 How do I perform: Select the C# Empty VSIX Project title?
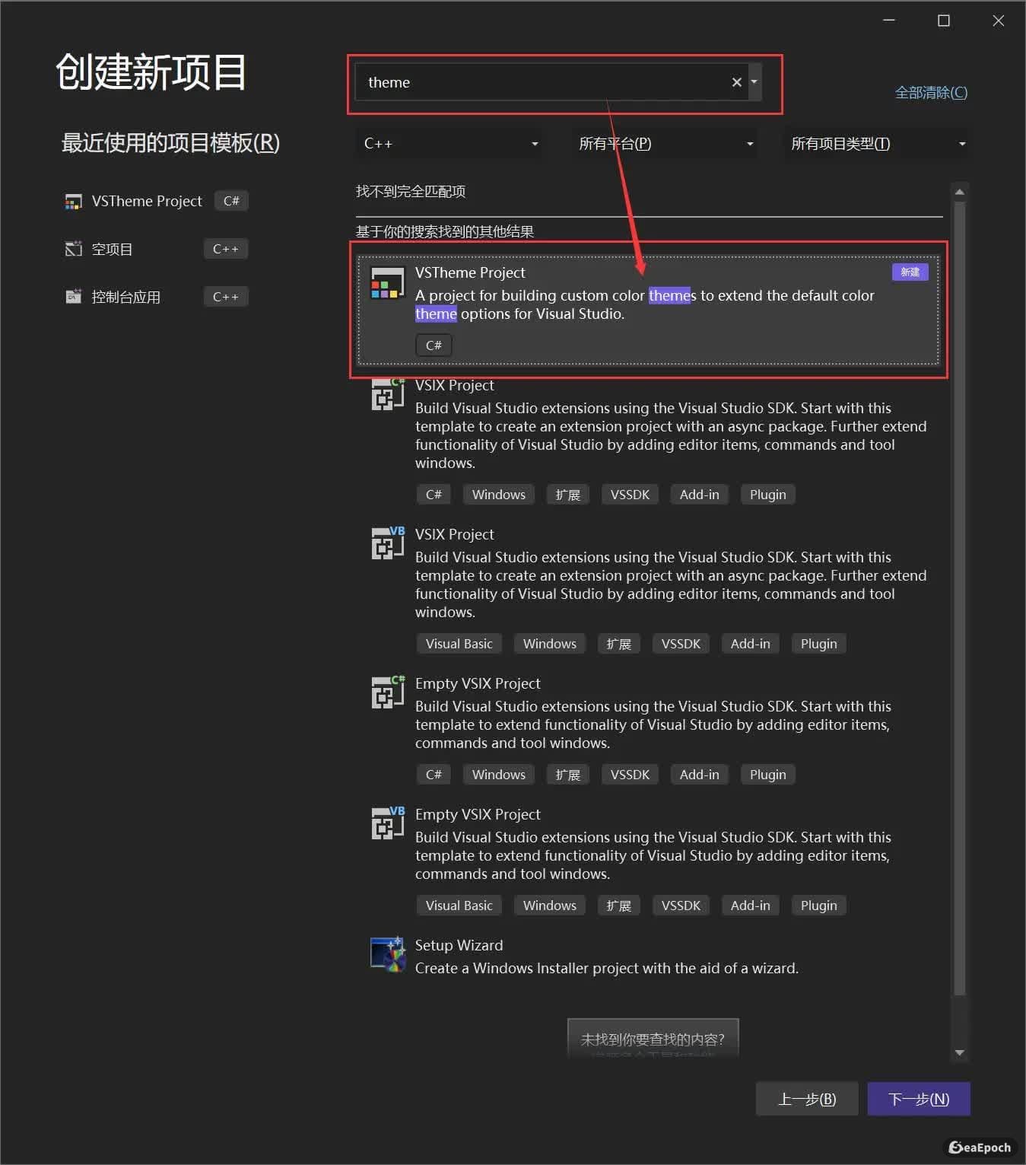point(478,683)
